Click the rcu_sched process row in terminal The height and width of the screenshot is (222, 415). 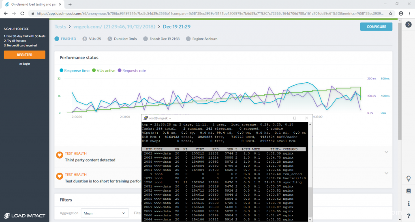224,174
